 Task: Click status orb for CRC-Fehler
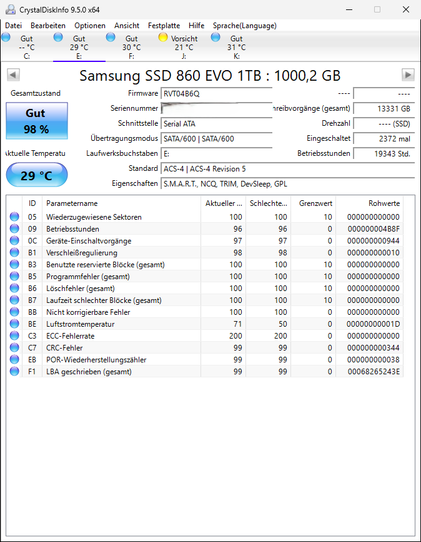point(14,348)
